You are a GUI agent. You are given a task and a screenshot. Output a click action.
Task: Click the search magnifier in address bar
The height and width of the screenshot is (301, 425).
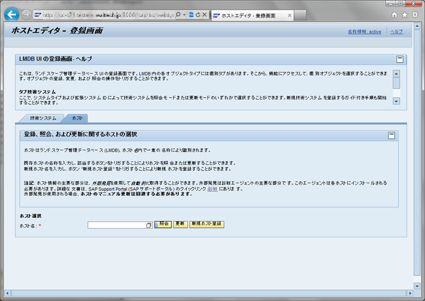[x=178, y=15]
